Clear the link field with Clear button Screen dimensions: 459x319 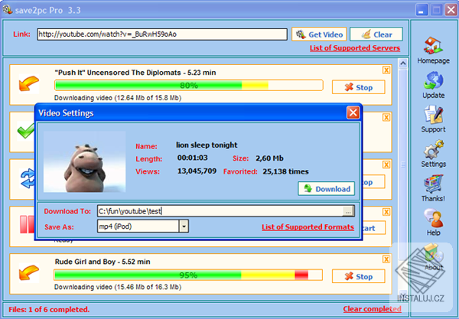click(x=376, y=34)
